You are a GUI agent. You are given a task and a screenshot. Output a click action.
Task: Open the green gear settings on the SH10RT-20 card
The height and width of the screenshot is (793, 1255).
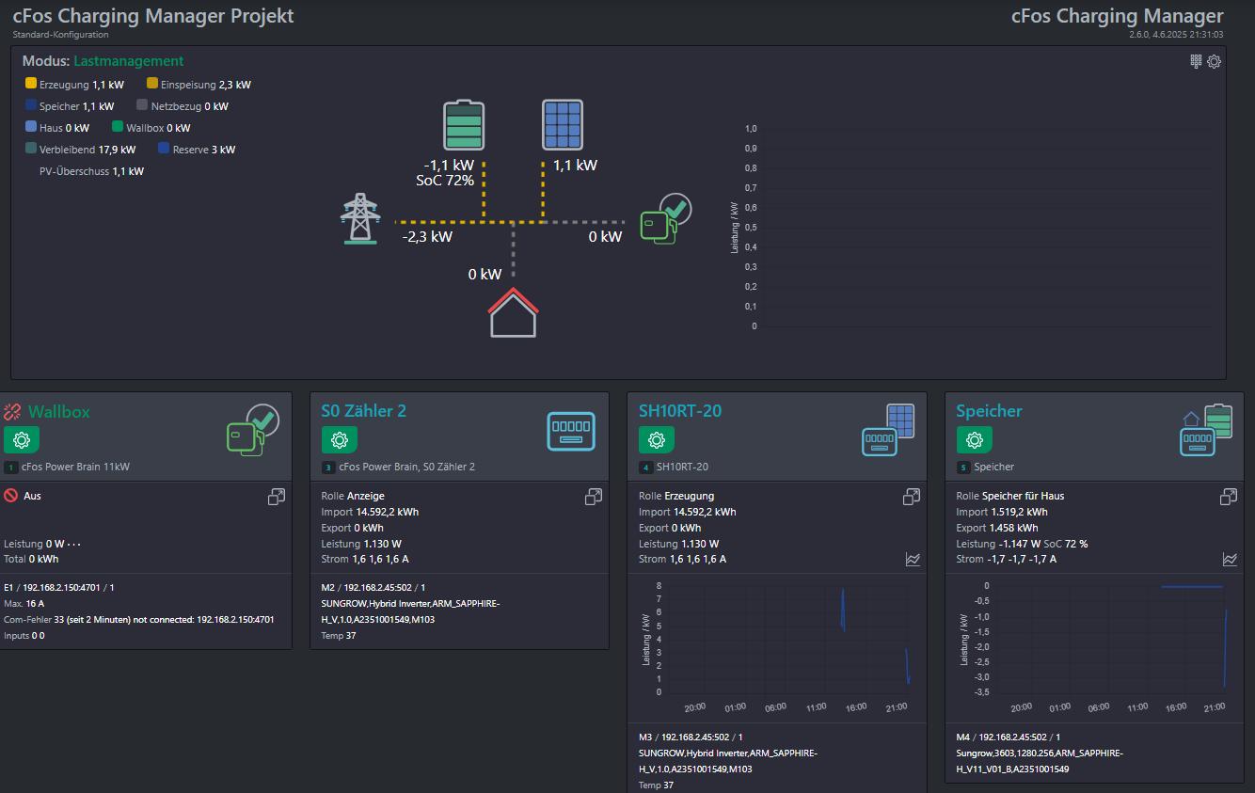point(657,439)
